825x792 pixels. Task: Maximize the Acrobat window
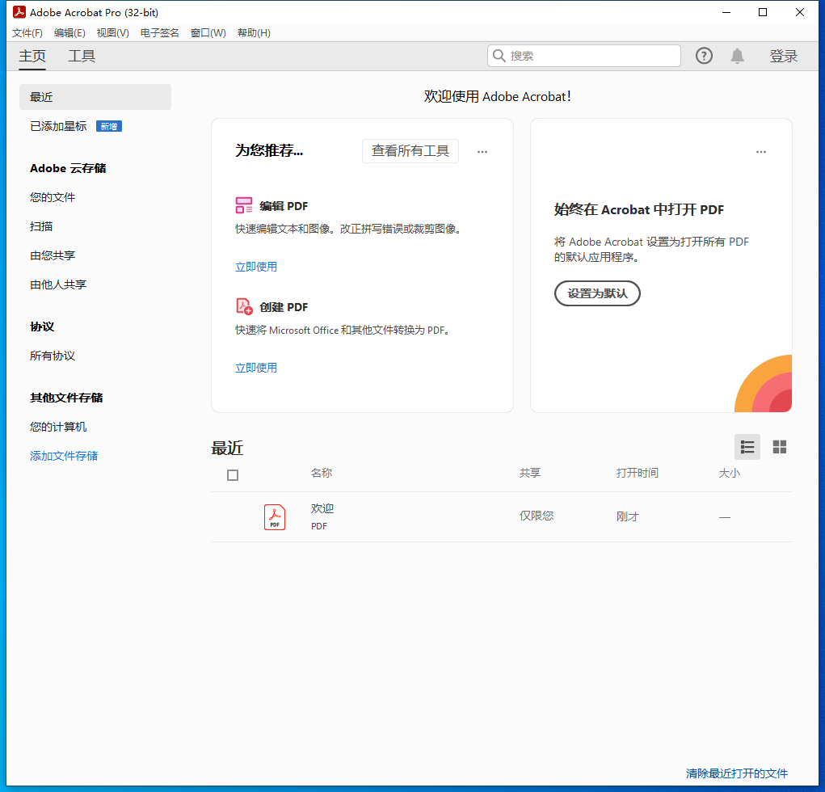(x=763, y=12)
